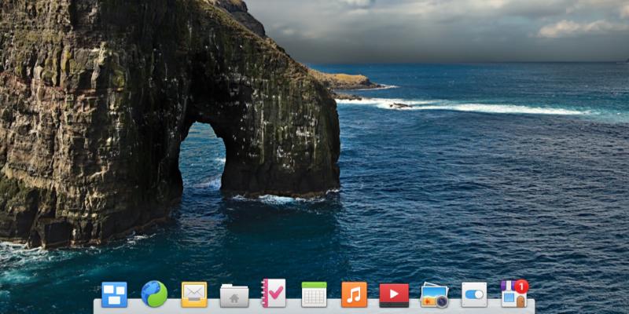Open AppCenter store icon

coord(512,297)
